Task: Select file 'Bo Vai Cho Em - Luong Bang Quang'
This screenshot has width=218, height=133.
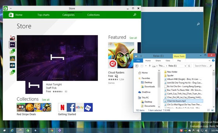Action: coord(183,86)
